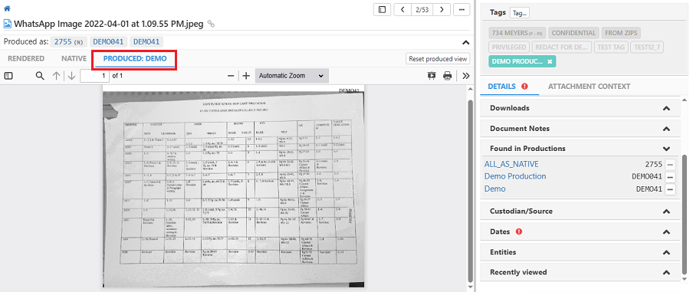The height and width of the screenshot is (292, 690).
Task: Open the Automatic Zoom dropdown
Action: point(292,76)
